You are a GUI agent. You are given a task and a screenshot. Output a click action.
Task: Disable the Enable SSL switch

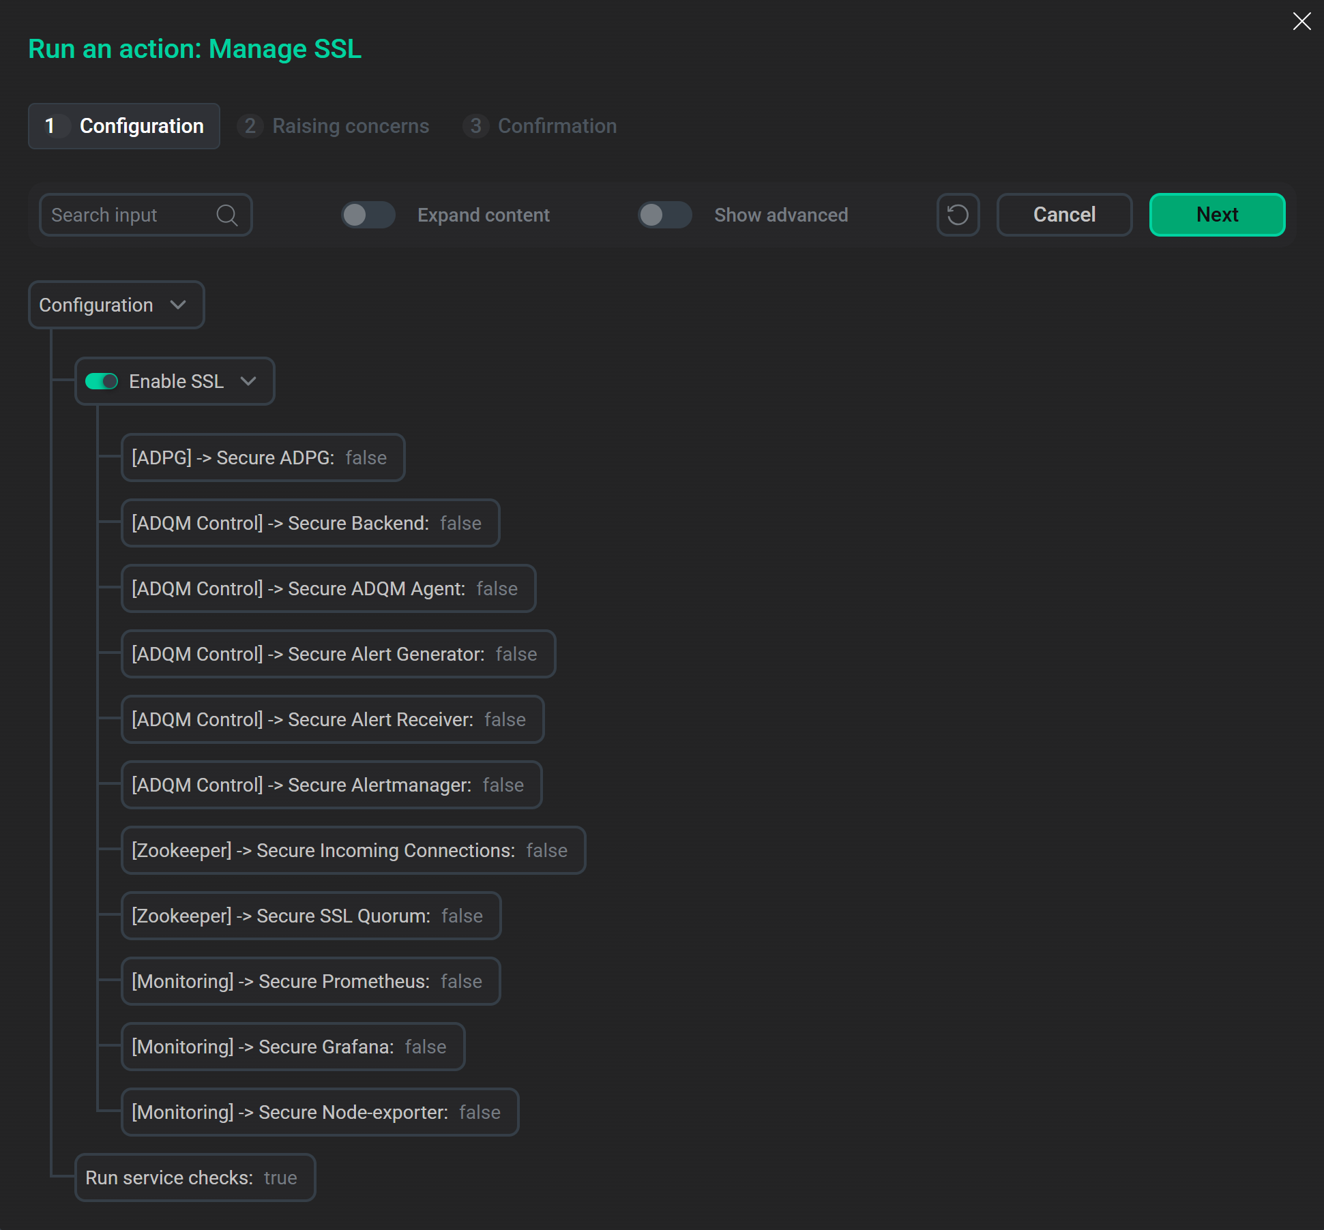[x=102, y=381]
